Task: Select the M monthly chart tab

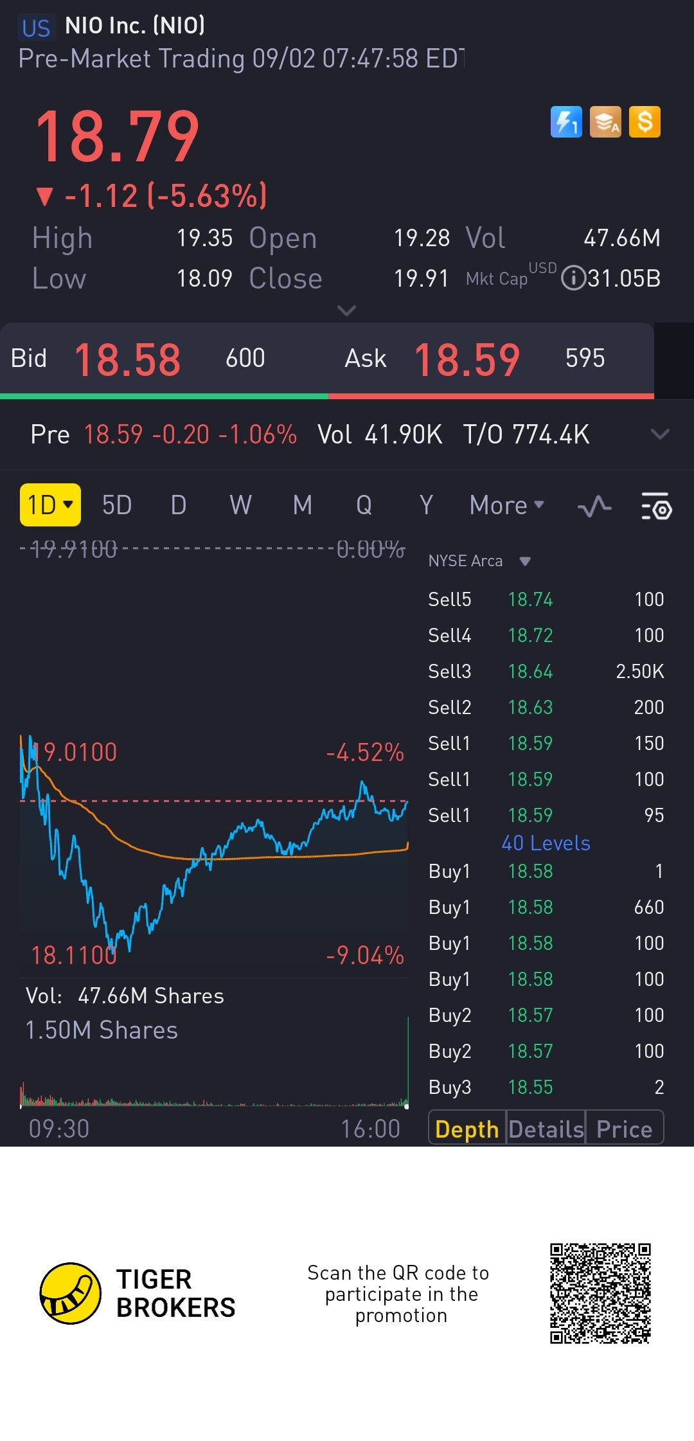Action: tap(303, 505)
